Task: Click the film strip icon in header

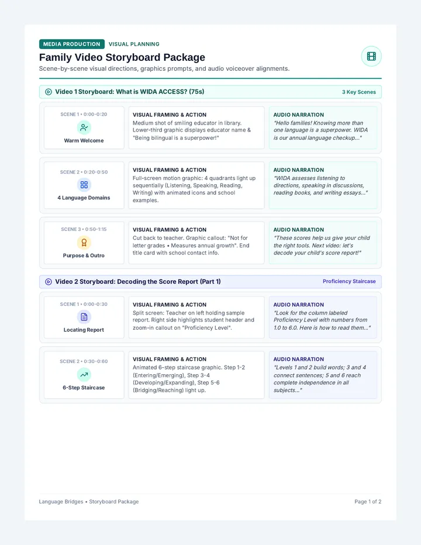Action: coord(371,56)
